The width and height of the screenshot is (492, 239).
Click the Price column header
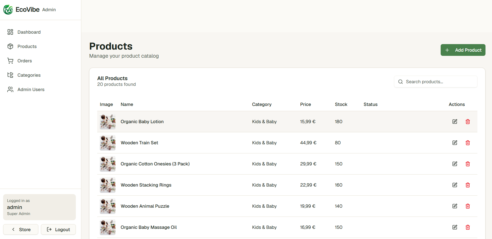(305, 104)
